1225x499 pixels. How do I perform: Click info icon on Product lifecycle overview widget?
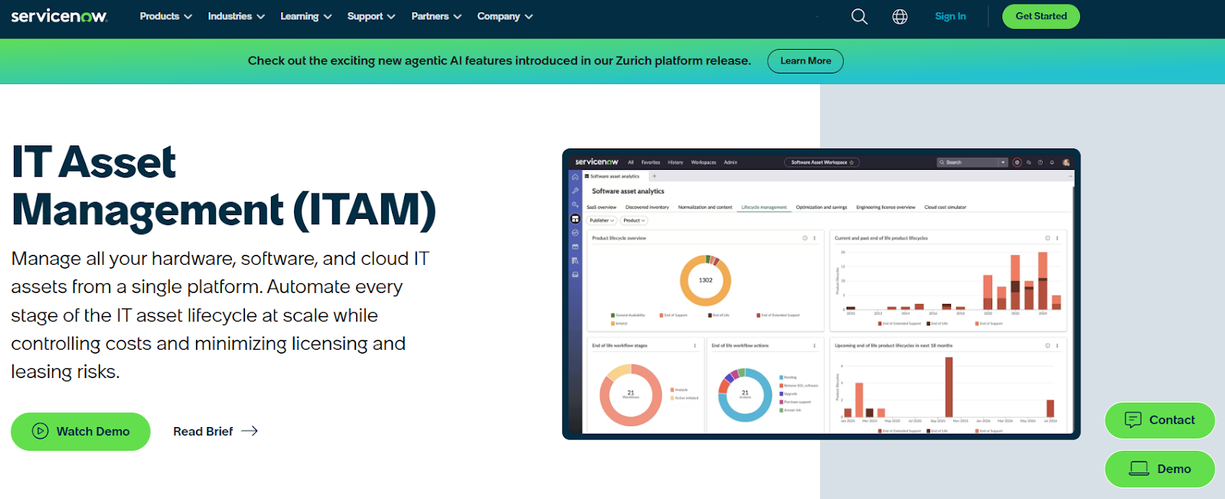[x=805, y=238]
